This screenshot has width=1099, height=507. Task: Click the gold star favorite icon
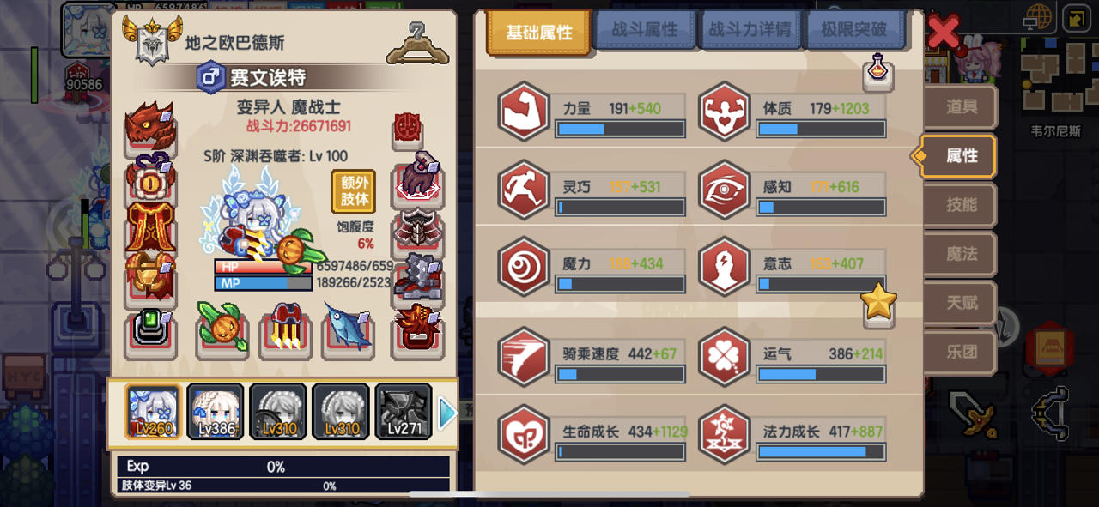(879, 302)
